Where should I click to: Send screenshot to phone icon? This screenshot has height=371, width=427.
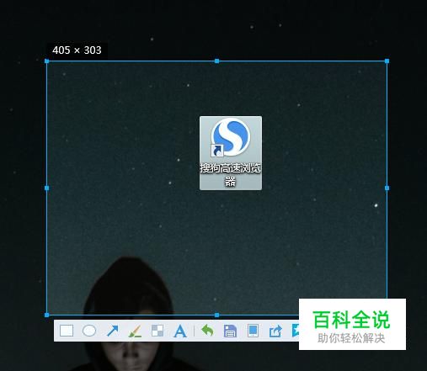[x=253, y=331]
